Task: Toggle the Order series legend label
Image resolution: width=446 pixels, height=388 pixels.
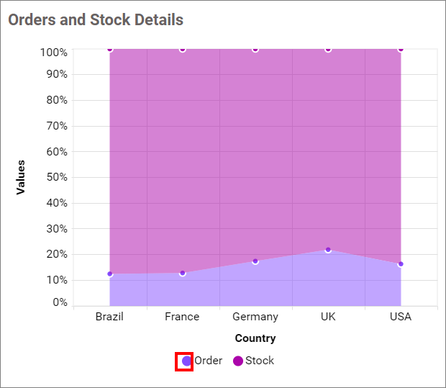Action: (x=209, y=361)
